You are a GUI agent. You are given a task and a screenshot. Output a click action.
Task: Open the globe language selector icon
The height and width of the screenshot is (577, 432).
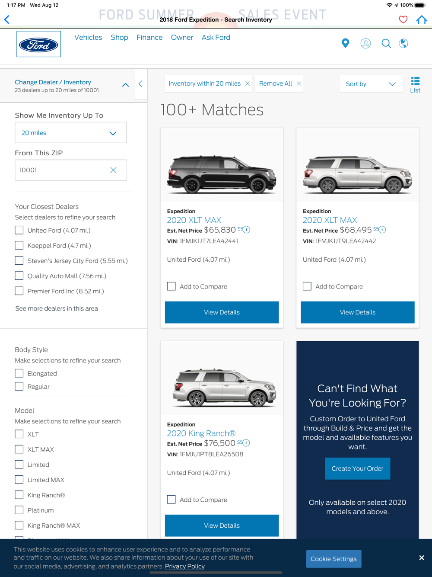pos(403,43)
